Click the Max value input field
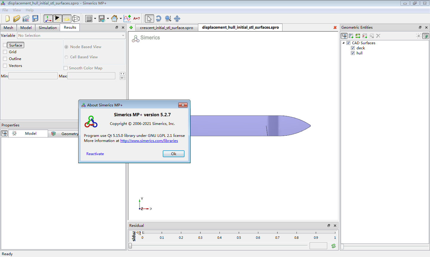The height and width of the screenshot is (257, 430). point(91,76)
